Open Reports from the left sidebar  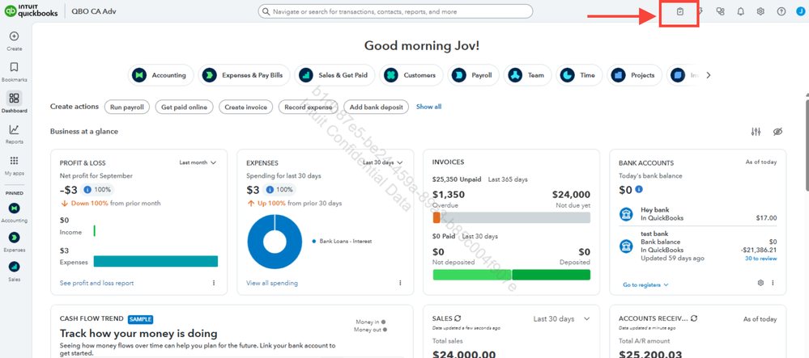click(x=14, y=129)
